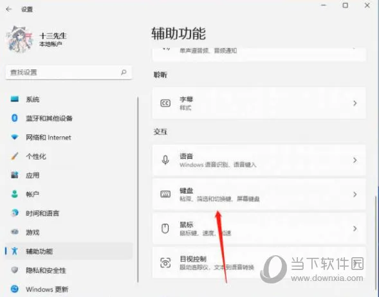Click the 个性化 paintbrush icon
The width and height of the screenshot is (379, 297).
15,156
